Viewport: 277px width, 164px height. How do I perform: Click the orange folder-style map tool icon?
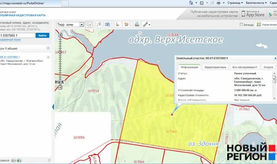click(126, 25)
